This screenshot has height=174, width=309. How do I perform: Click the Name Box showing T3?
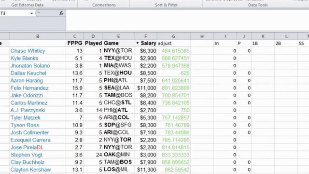tap(15, 14)
